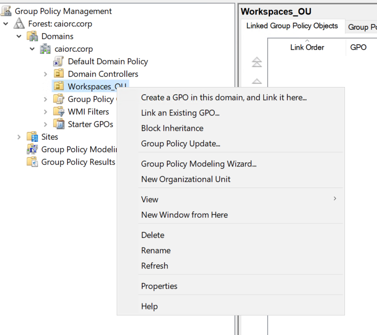
Task: Sort by the Link Order column header
Action: [x=307, y=47]
